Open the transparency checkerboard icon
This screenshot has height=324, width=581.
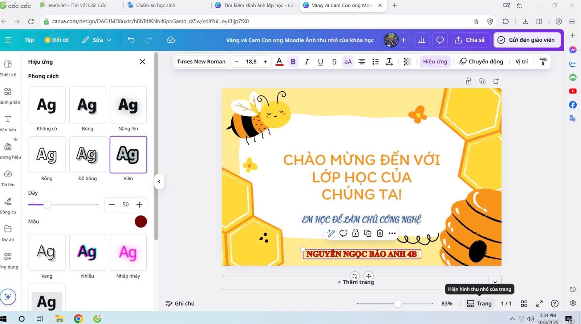pos(407,62)
